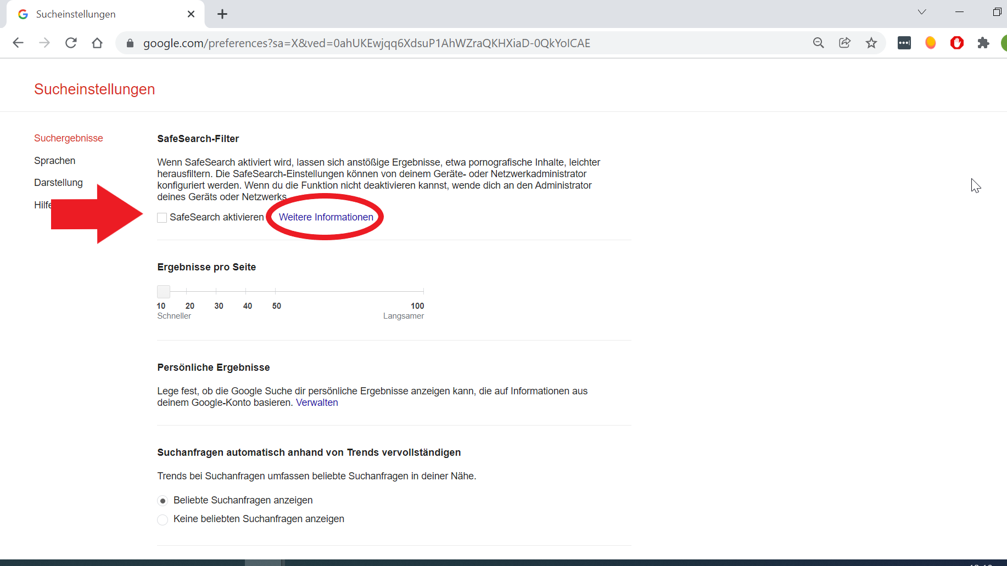Click the Persönliche Ergebnisse heading
The width and height of the screenshot is (1007, 566).
click(214, 367)
